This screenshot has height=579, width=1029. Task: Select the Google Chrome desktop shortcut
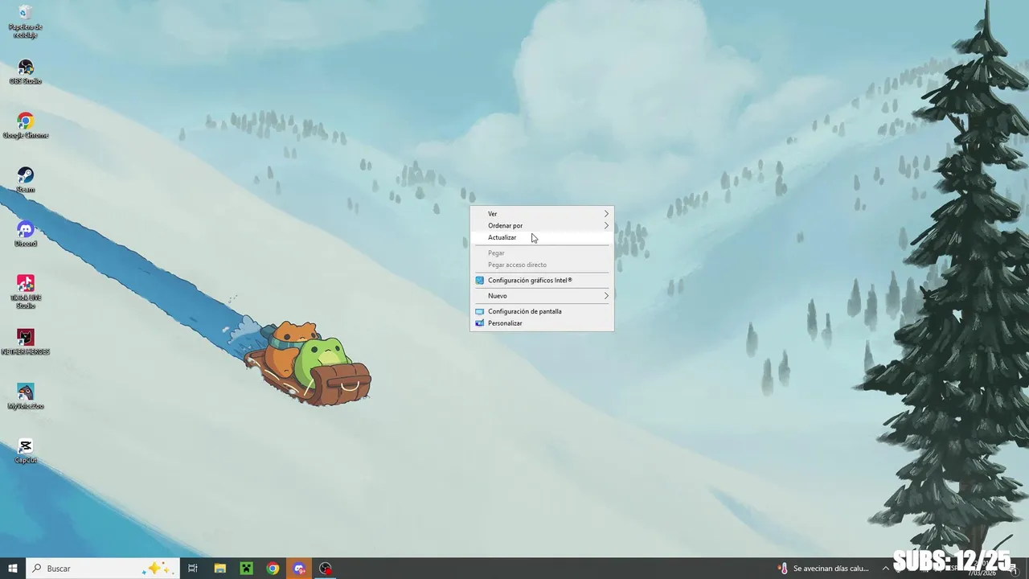26,126
